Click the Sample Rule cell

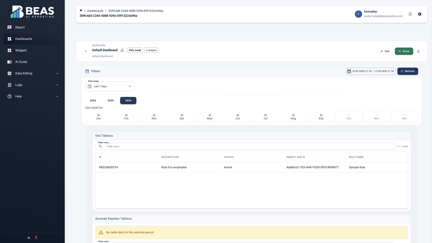pos(357,167)
